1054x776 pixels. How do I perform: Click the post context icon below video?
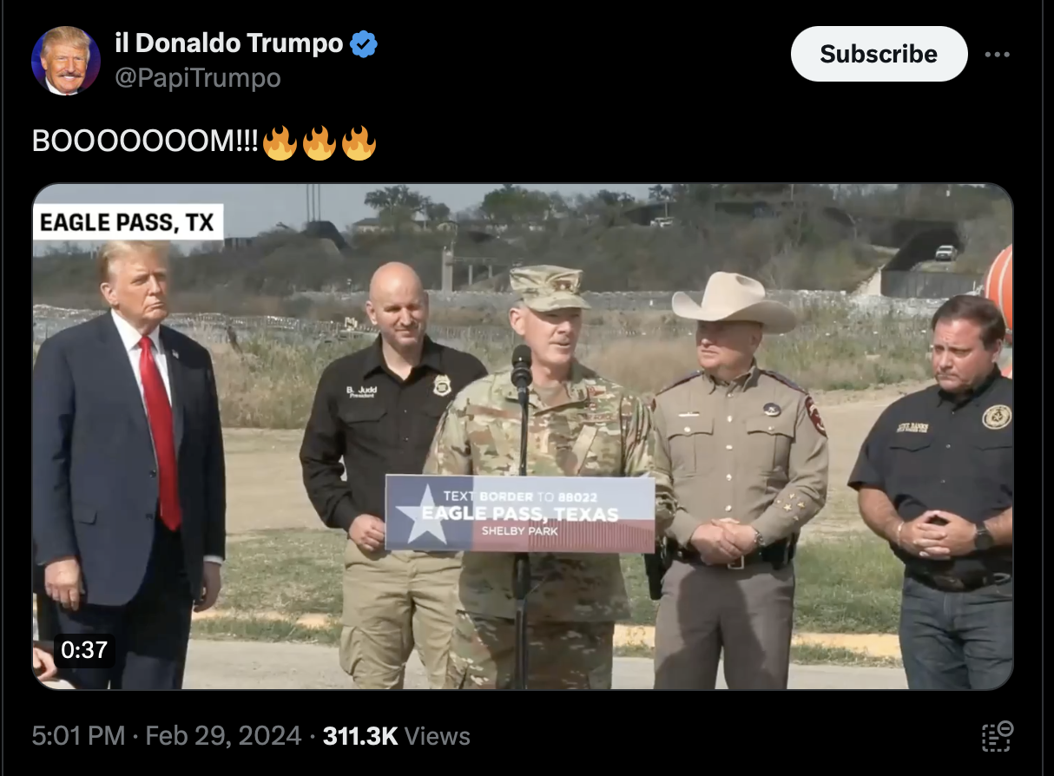(x=998, y=736)
